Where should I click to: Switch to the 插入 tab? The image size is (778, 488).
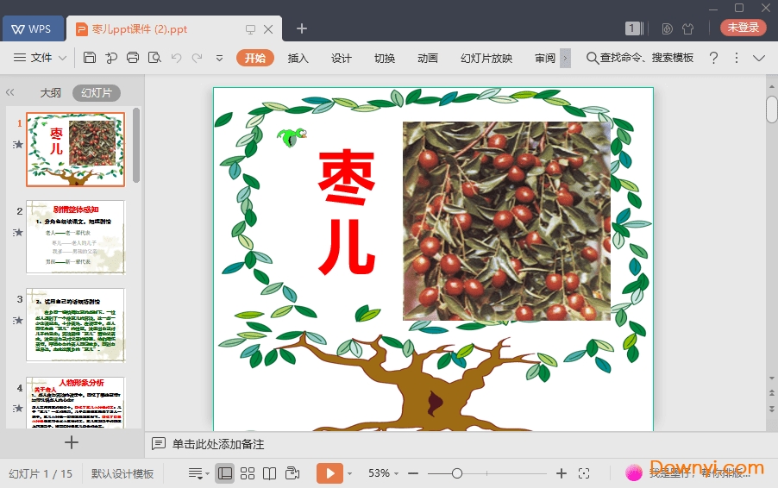pyautogui.click(x=298, y=58)
